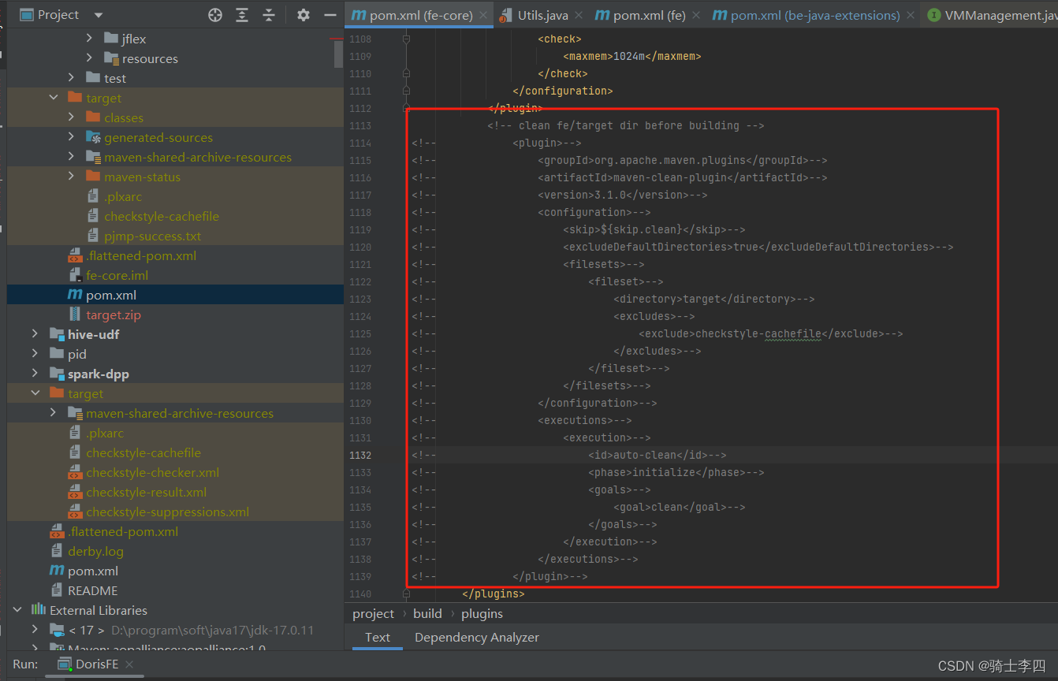Close the pom.xml (be-java-extensions) tab
The width and height of the screenshot is (1058, 681).
911,15
